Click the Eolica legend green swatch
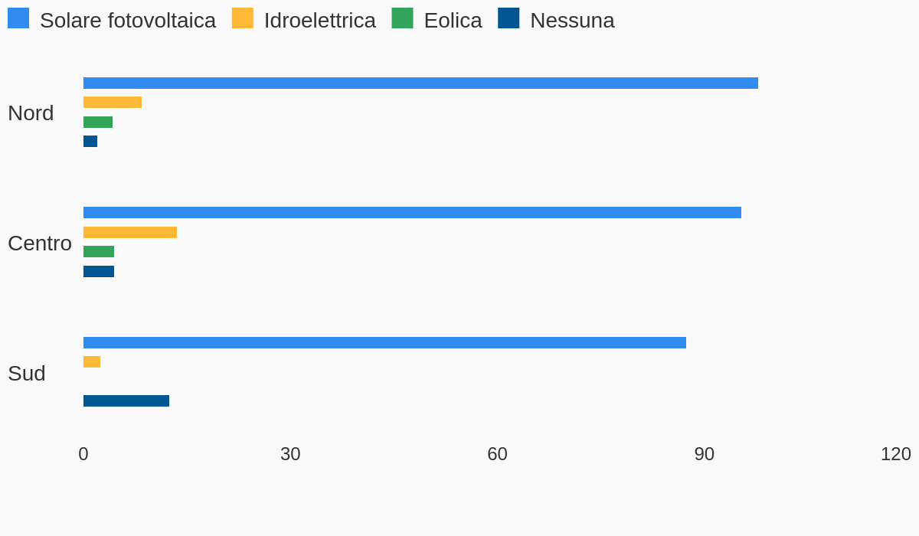 pyautogui.click(x=402, y=18)
